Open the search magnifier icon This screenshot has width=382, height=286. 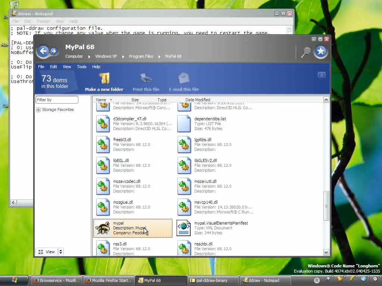coord(306,52)
